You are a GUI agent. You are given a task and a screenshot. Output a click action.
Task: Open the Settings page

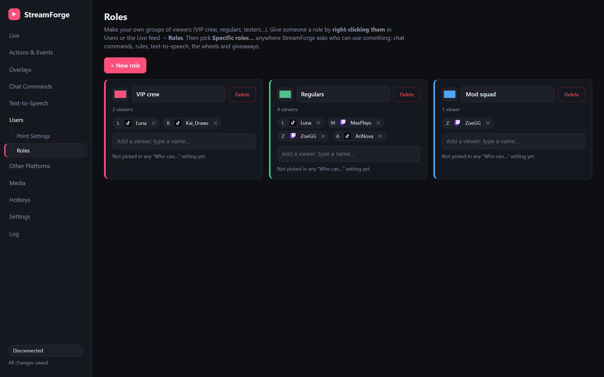[46, 217]
